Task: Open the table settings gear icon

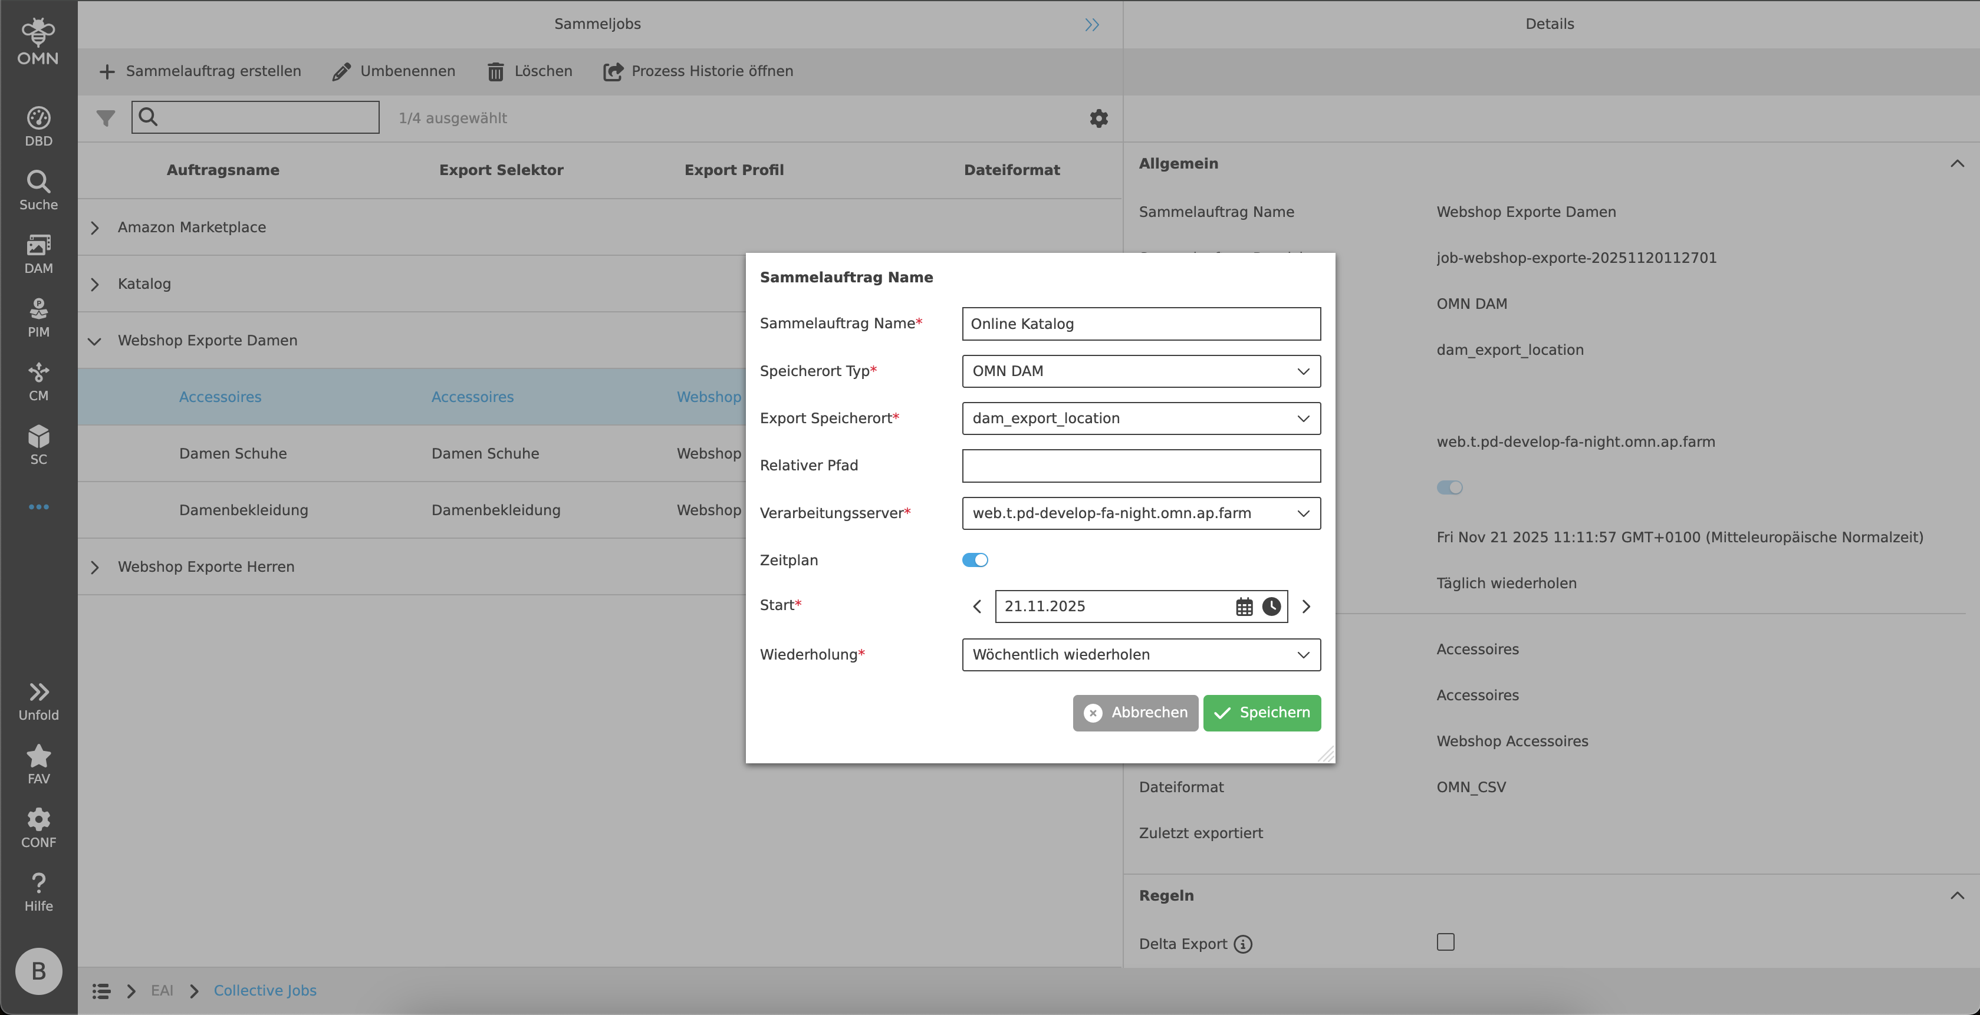Action: click(1098, 118)
